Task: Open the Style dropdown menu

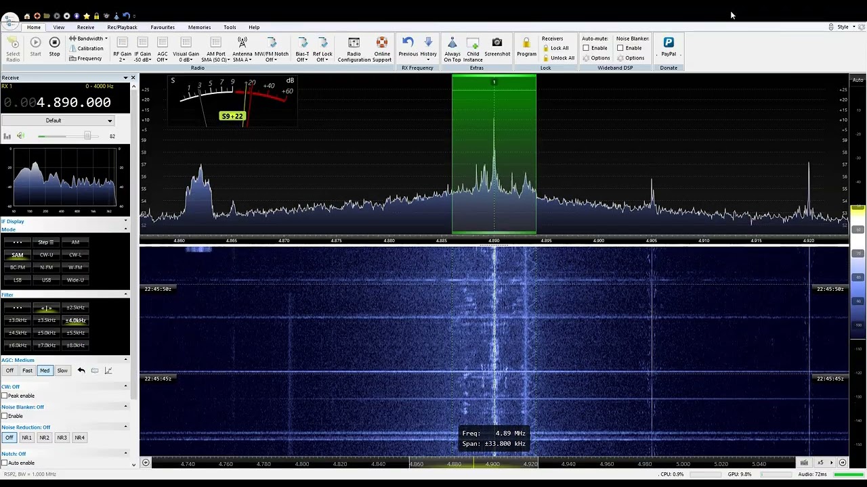Action: point(845,27)
